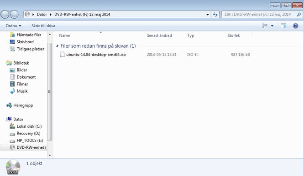Toggle the preview pane button
Image resolution: width=304 pixels, height=176 pixels.
tap(283, 25)
